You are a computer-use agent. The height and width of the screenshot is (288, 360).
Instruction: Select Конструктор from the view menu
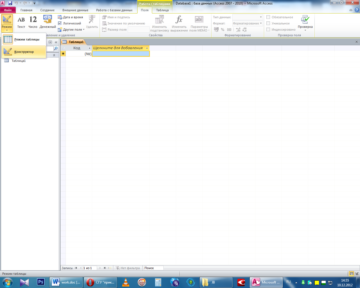pos(24,52)
